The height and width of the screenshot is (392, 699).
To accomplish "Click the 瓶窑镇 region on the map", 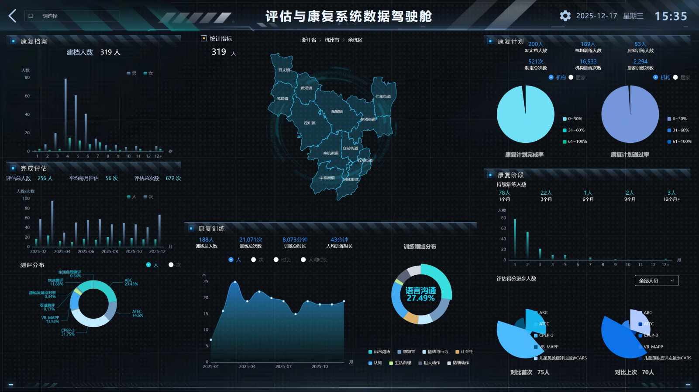I will coord(337,112).
